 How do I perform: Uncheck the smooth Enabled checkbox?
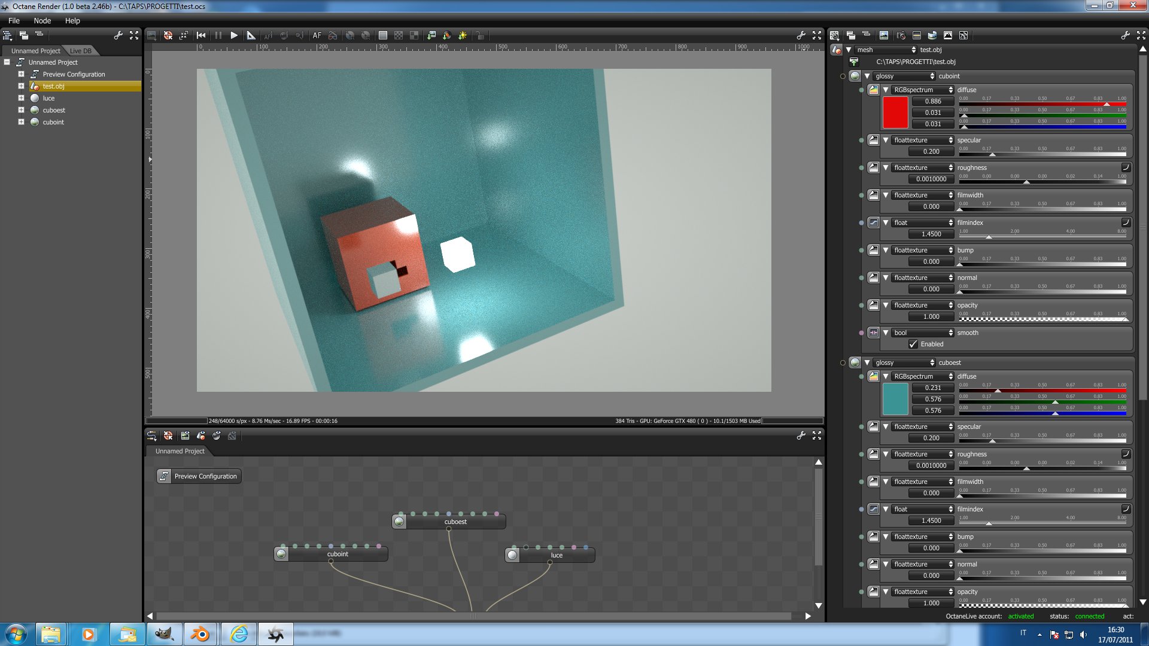[x=913, y=344]
